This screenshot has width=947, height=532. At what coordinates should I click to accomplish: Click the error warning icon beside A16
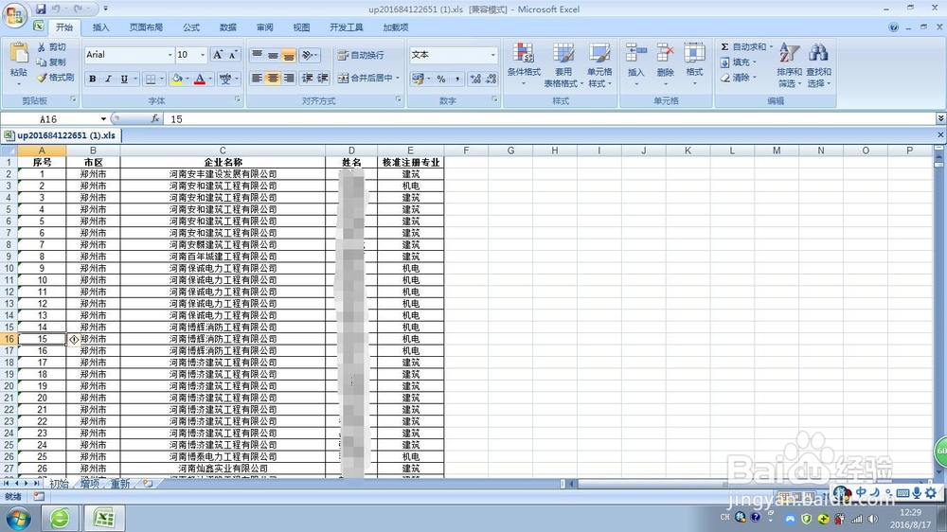tap(74, 340)
